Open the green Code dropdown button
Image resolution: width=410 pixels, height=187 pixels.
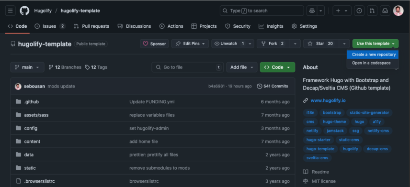click(x=277, y=67)
